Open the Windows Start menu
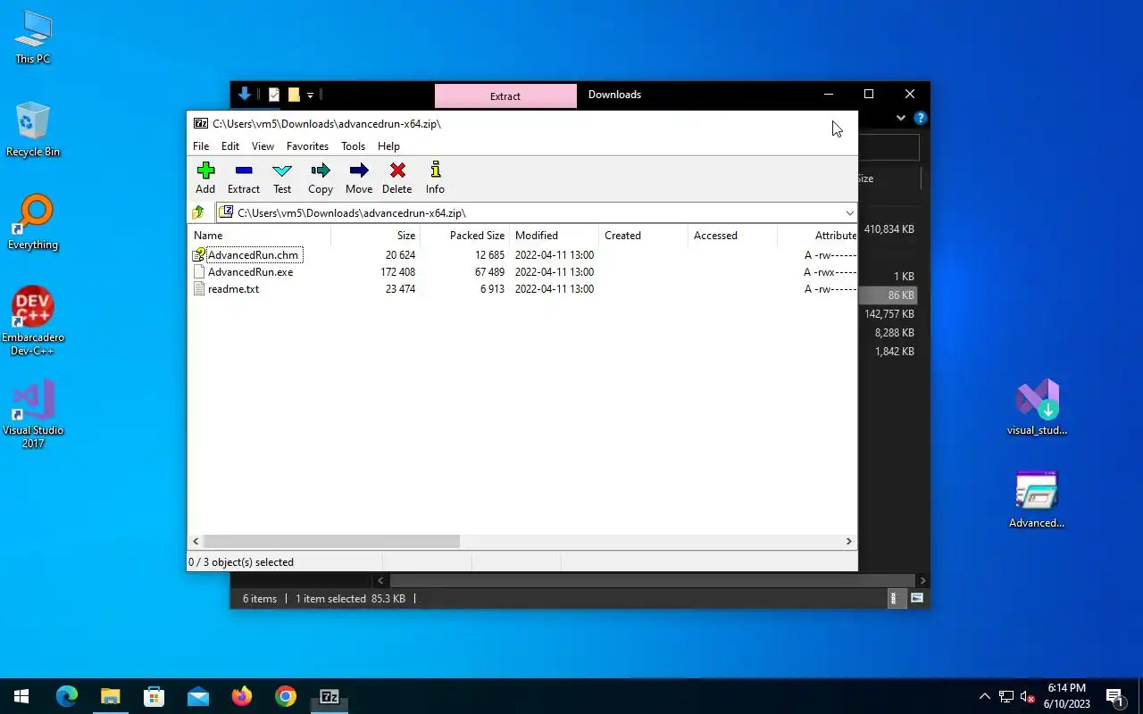Image resolution: width=1143 pixels, height=714 pixels. click(x=21, y=696)
